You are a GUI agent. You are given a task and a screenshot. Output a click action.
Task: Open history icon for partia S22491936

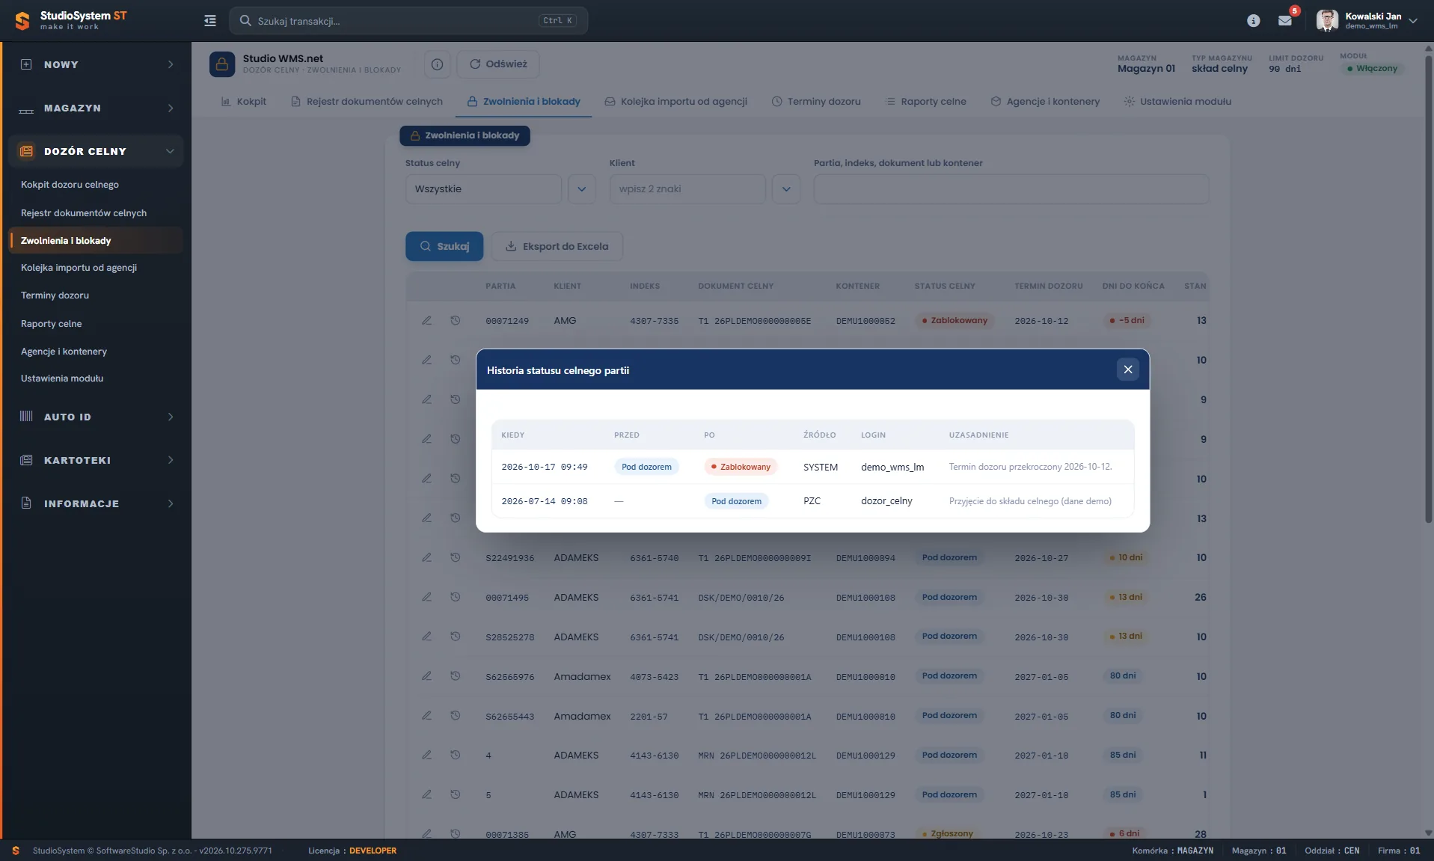(455, 557)
